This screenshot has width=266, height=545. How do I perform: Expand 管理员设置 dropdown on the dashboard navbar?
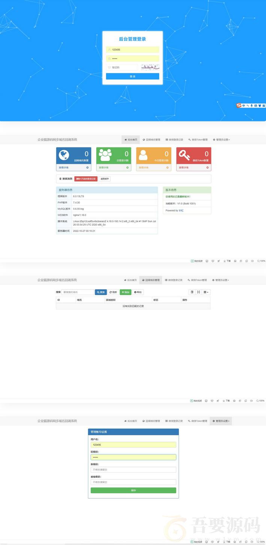(221, 139)
